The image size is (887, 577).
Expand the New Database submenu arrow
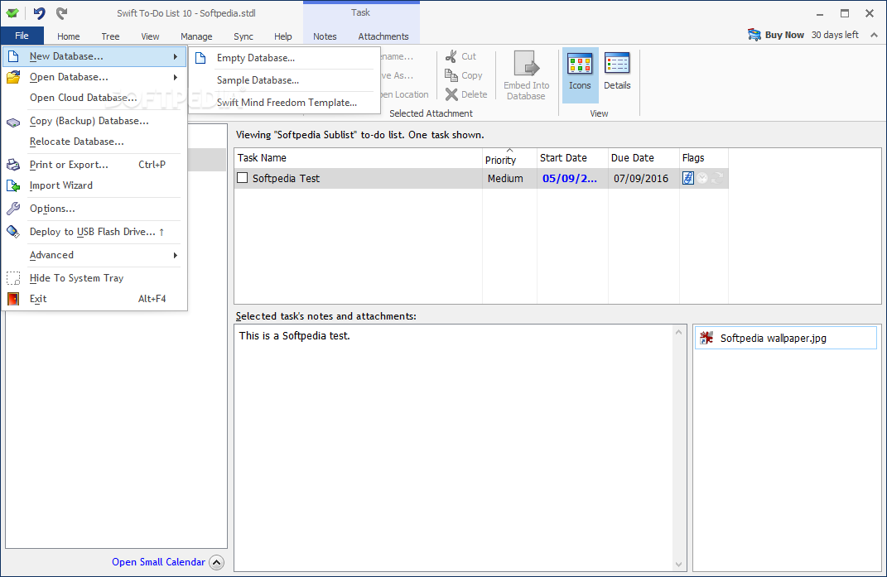(176, 56)
